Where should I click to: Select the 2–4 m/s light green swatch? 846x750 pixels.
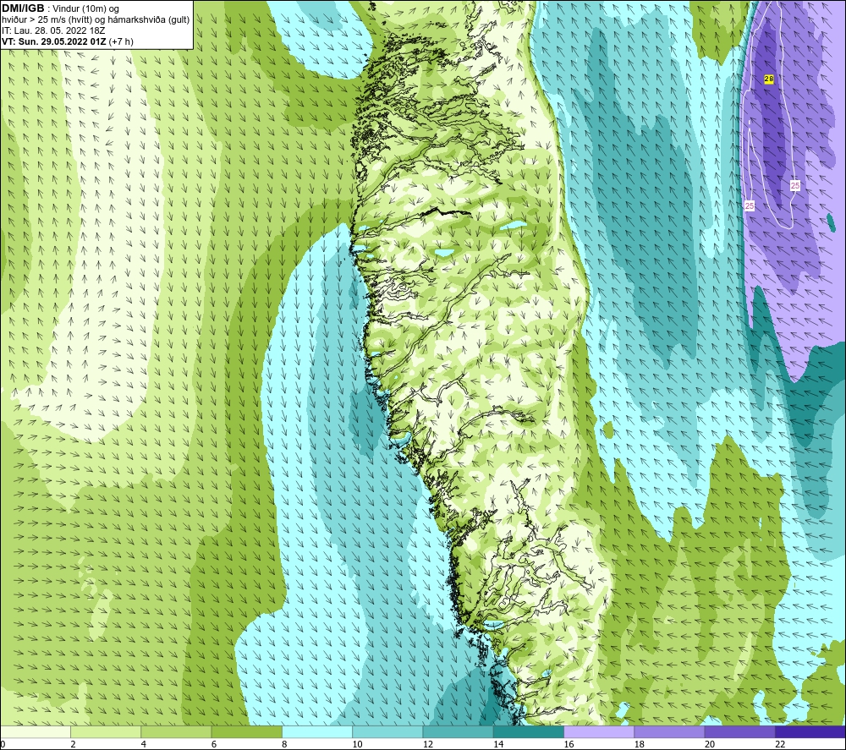(x=106, y=731)
